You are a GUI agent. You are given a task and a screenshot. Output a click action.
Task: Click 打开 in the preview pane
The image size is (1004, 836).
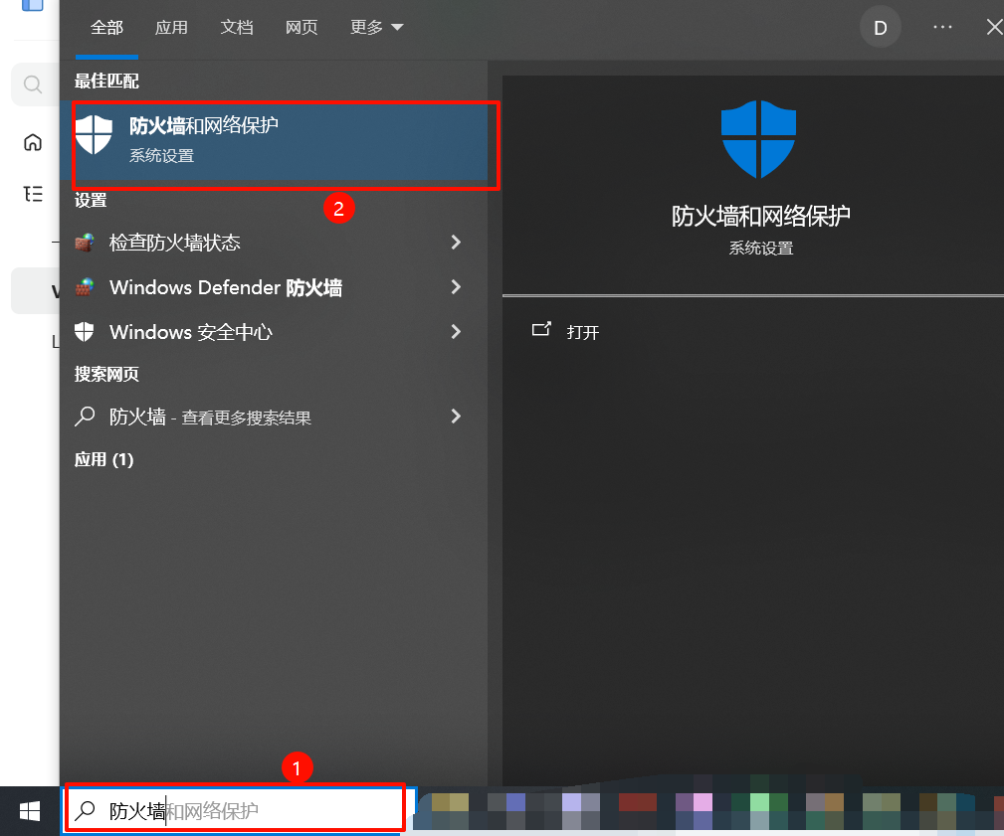583,333
